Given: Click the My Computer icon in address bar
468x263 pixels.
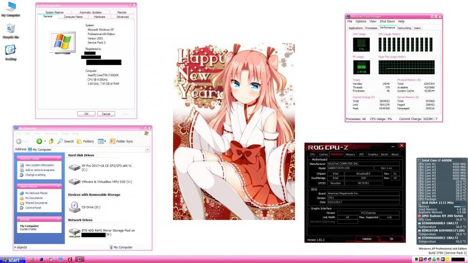Looking at the screenshot, I should [x=30, y=149].
